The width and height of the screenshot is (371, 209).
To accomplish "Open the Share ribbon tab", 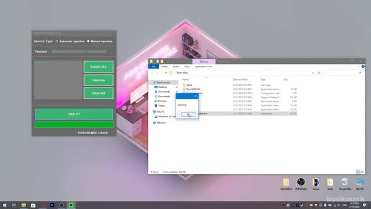I will click(176, 67).
